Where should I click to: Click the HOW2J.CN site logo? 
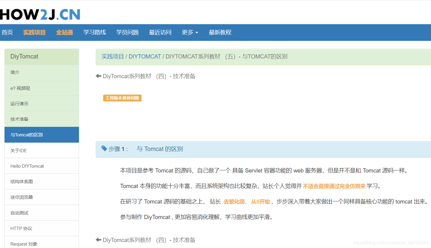click(40, 14)
